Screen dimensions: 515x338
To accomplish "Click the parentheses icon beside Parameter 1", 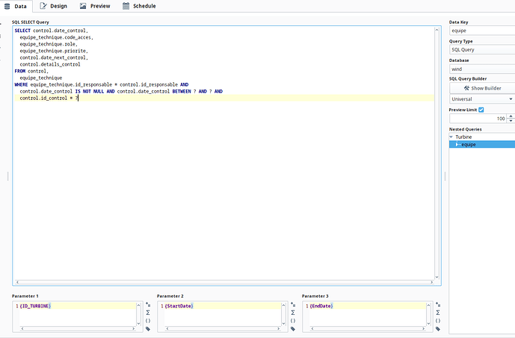I will point(148,321).
